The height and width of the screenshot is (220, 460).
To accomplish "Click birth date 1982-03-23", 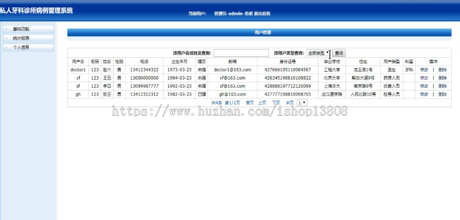I will pyautogui.click(x=179, y=94).
